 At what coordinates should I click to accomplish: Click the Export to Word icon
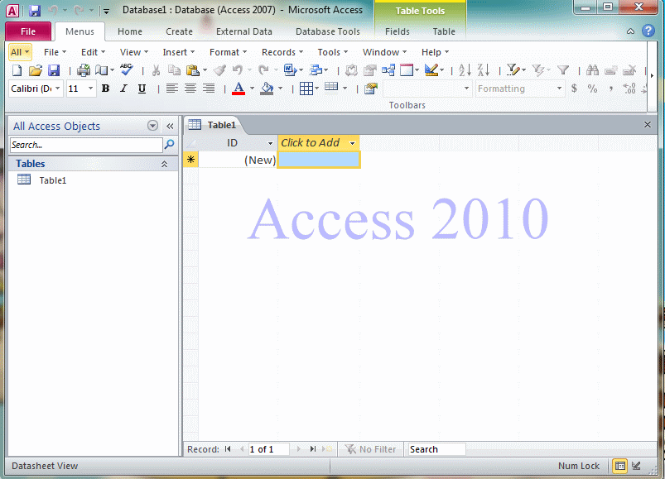tap(290, 69)
